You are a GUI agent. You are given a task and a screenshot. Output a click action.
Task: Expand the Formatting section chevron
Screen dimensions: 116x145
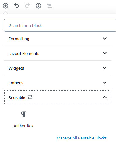[x=105, y=38]
